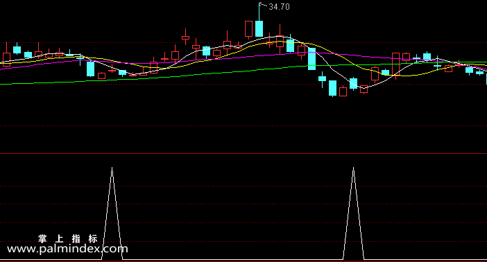Select the flag marker beside 34.70
The image size is (487, 262).
coord(263,4)
